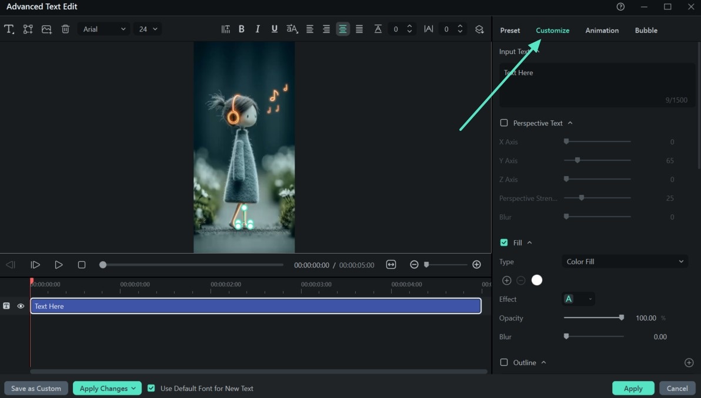701x398 pixels.
Task: Cancel the text editing dialog
Action: (677, 388)
